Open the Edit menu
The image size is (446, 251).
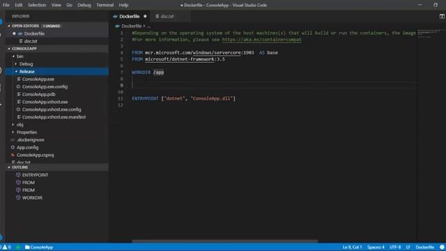19,5
